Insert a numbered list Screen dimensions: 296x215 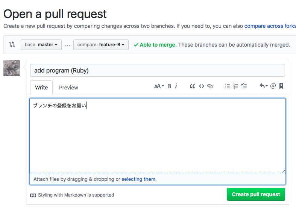pyautogui.click(x=236, y=86)
